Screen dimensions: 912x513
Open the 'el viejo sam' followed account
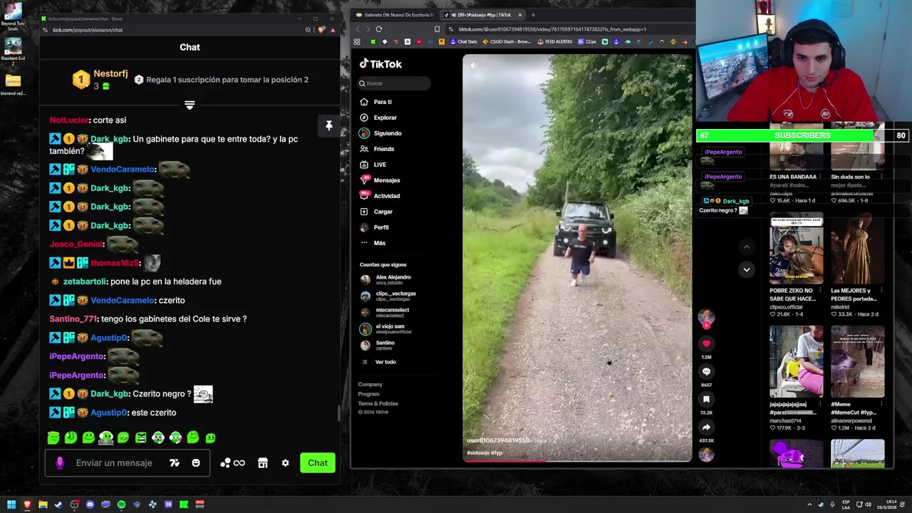(x=385, y=328)
